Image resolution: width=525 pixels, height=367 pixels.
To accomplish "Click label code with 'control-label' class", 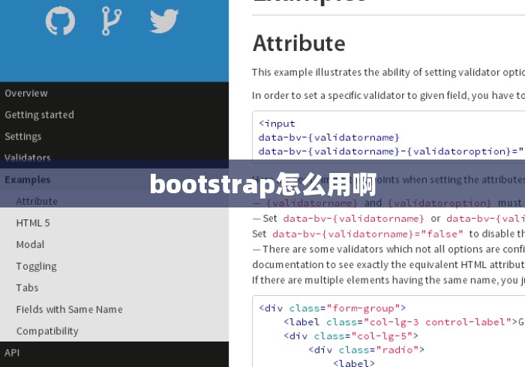I will (x=400, y=322).
